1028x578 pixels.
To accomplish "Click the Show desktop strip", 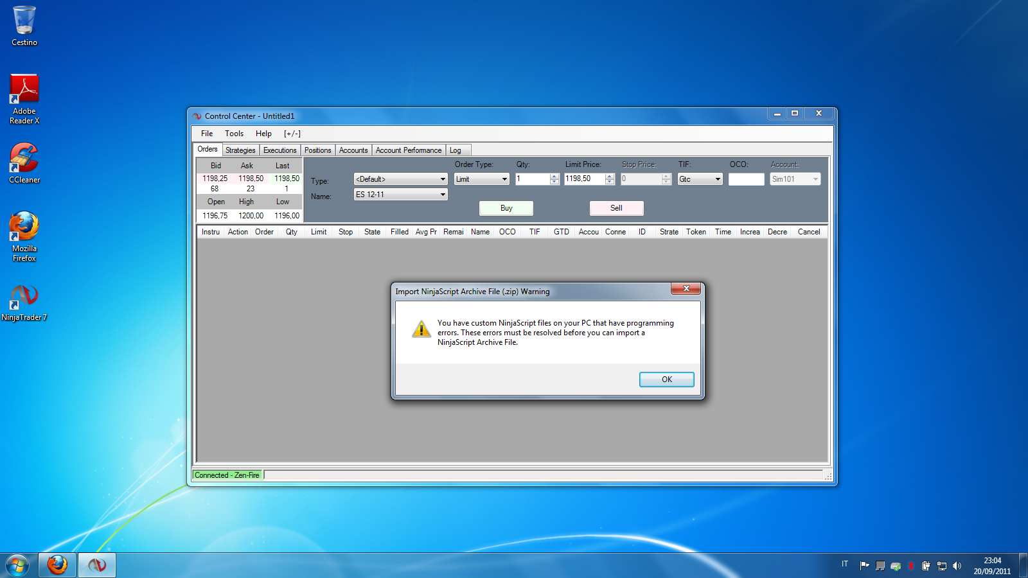I will point(1023,565).
